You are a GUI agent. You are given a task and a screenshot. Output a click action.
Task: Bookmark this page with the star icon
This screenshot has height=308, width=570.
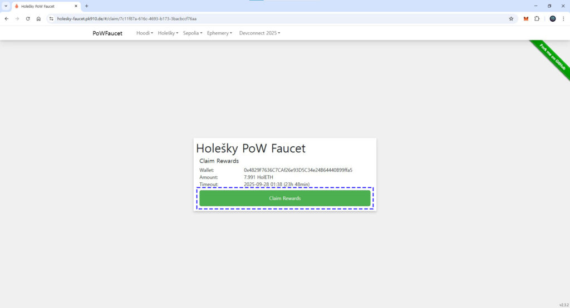[x=511, y=18]
